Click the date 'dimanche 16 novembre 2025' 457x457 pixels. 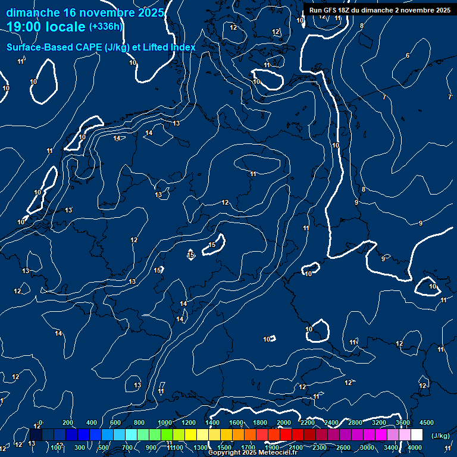[x=85, y=13]
